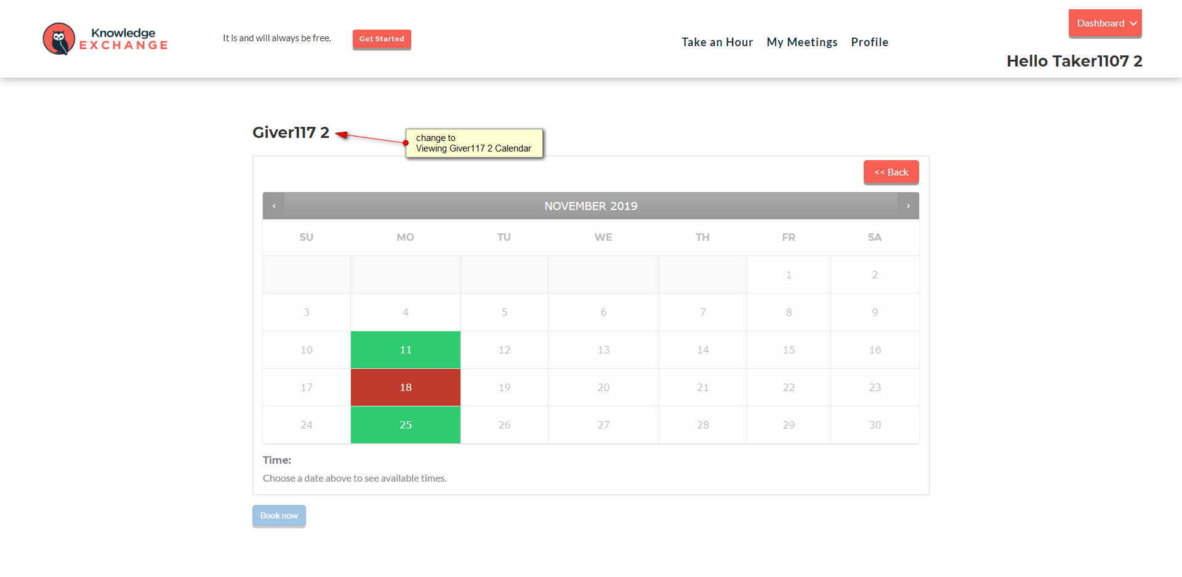The height and width of the screenshot is (577, 1182).
Task: Select date 28 on calendar
Action: (703, 425)
